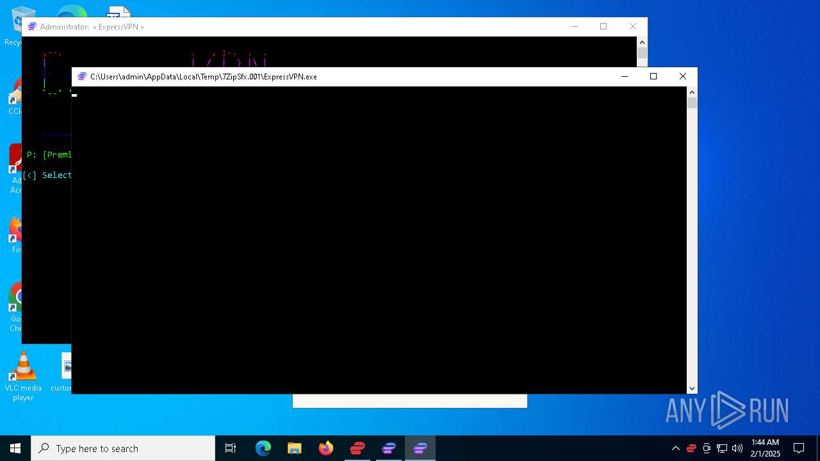Select the Adobe Acrobat desktop shortcut
Viewport: 820px width, 461px height.
15,168
